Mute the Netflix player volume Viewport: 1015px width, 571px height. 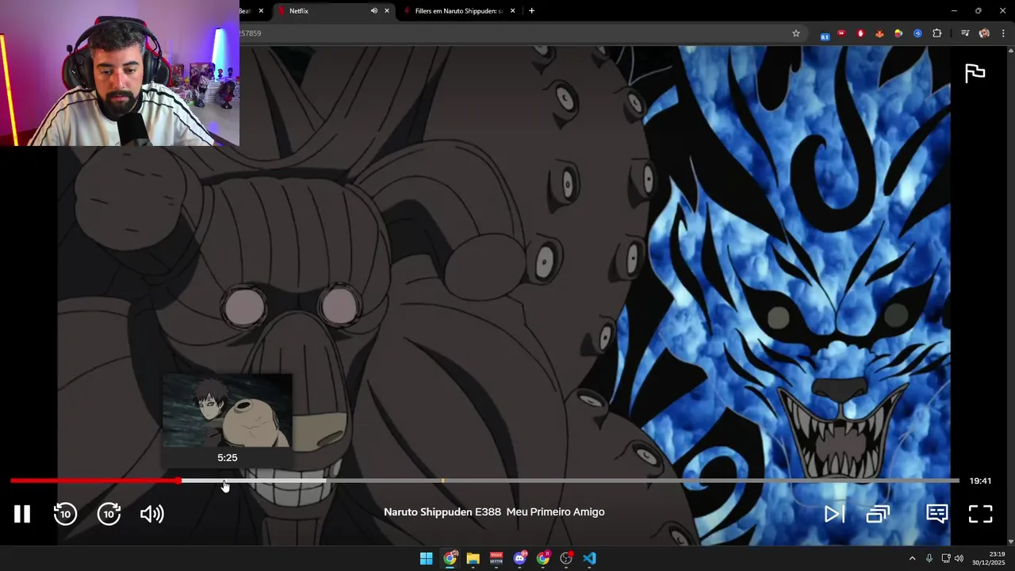(x=152, y=514)
